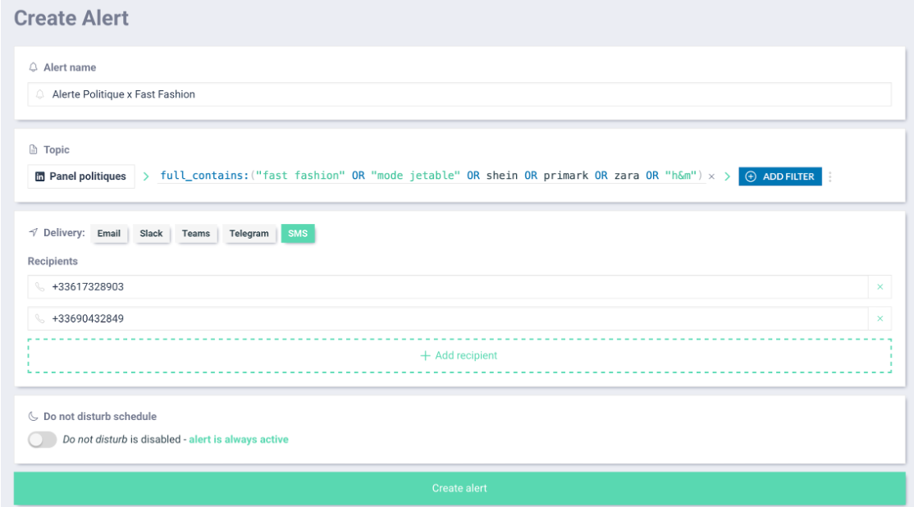Edit recipient number +33617328903

pos(448,286)
